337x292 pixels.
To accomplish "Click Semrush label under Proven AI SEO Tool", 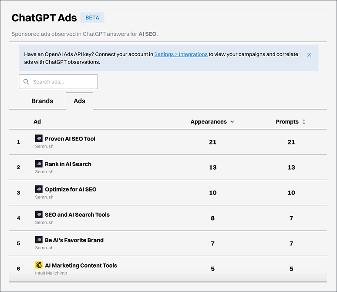I will click(44, 146).
